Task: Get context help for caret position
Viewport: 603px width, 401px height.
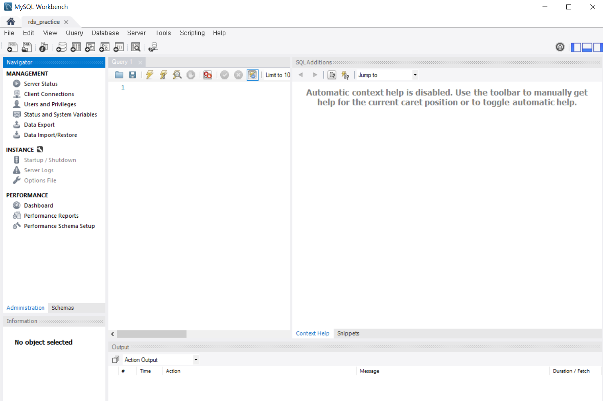Action: click(332, 75)
